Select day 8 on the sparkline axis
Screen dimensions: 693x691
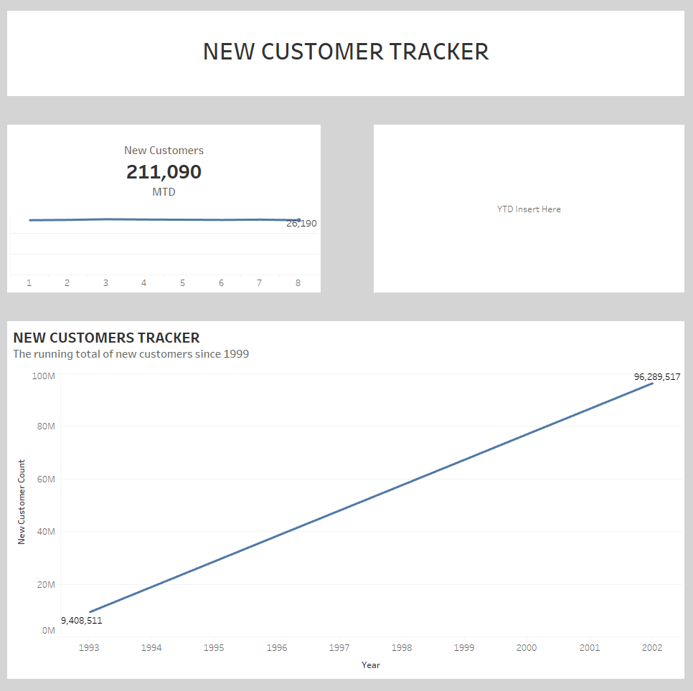[298, 283]
